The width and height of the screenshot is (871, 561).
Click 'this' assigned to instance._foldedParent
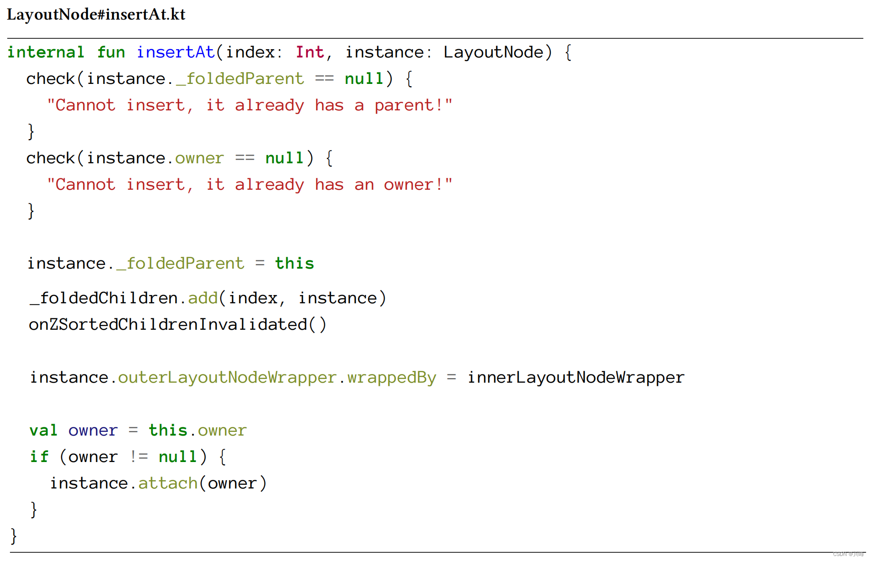[294, 264]
